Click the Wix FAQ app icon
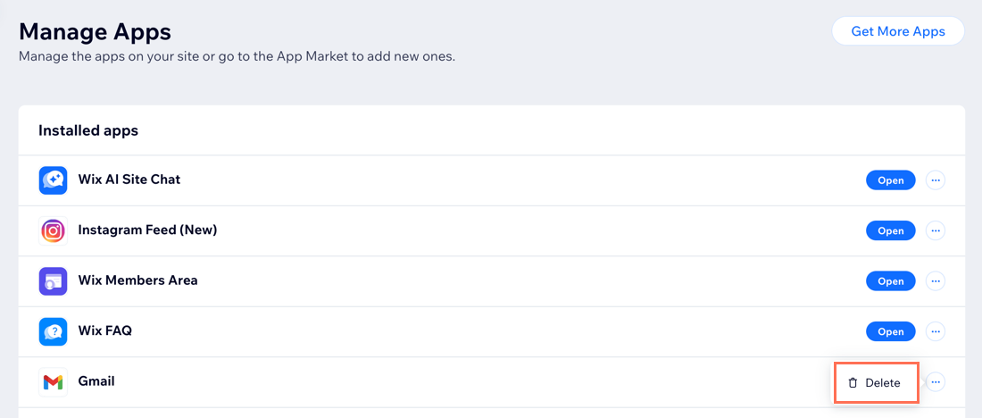This screenshot has width=982, height=418. pos(53,331)
